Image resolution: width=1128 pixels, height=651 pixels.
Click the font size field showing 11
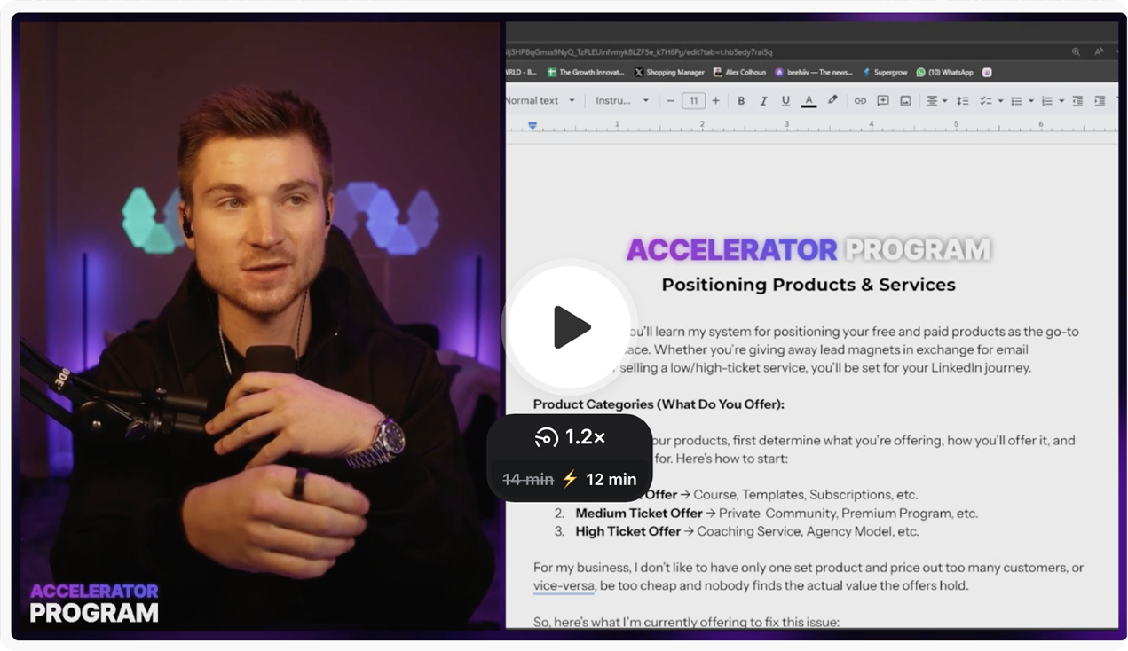point(694,101)
